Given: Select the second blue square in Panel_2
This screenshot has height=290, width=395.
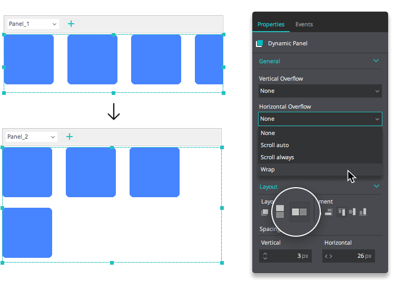Looking at the screenshot, I should click(91, 172).
